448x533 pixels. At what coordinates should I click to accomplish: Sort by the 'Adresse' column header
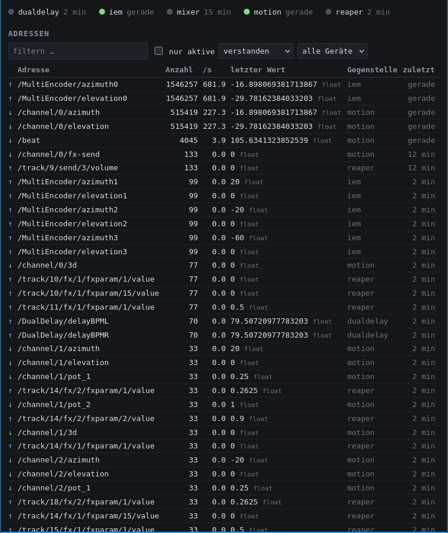[x=33, y=69]
